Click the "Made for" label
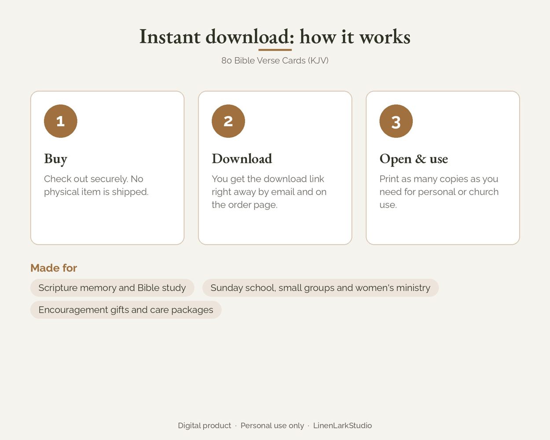This screenshot has height=440, width=550. 54,268
